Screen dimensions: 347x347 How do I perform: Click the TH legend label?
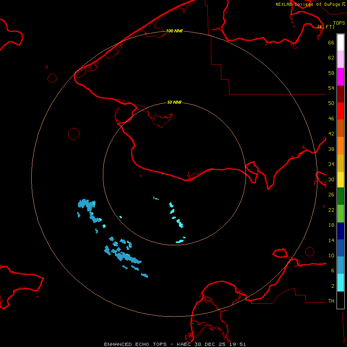pyautogui.click(x=331, y=301)
